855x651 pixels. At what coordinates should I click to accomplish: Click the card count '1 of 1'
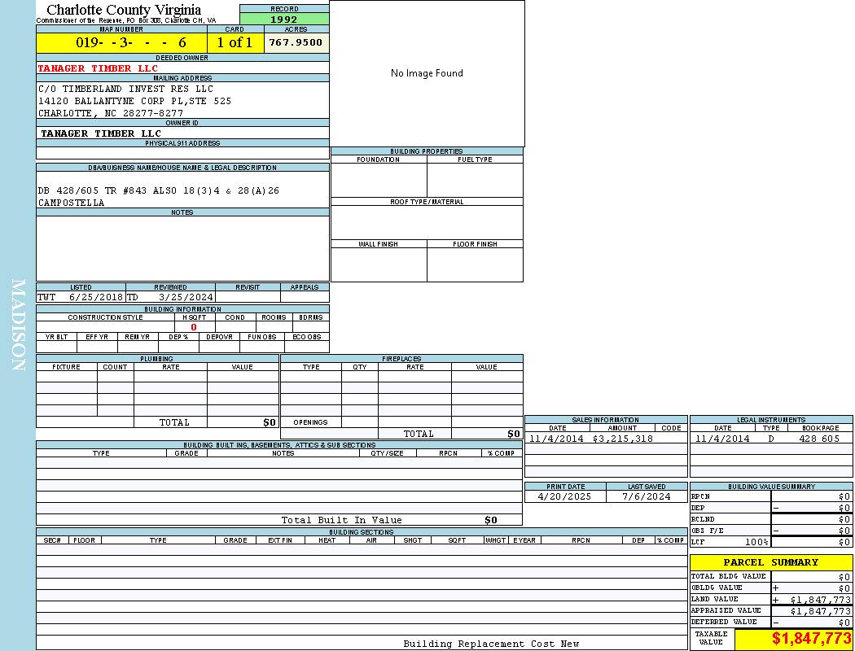pos(235,43)
